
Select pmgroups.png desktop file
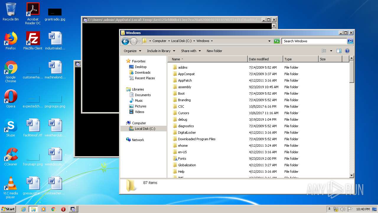pos(55,101)
